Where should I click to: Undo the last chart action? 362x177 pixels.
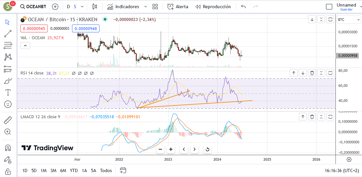(x=243, y=7)
